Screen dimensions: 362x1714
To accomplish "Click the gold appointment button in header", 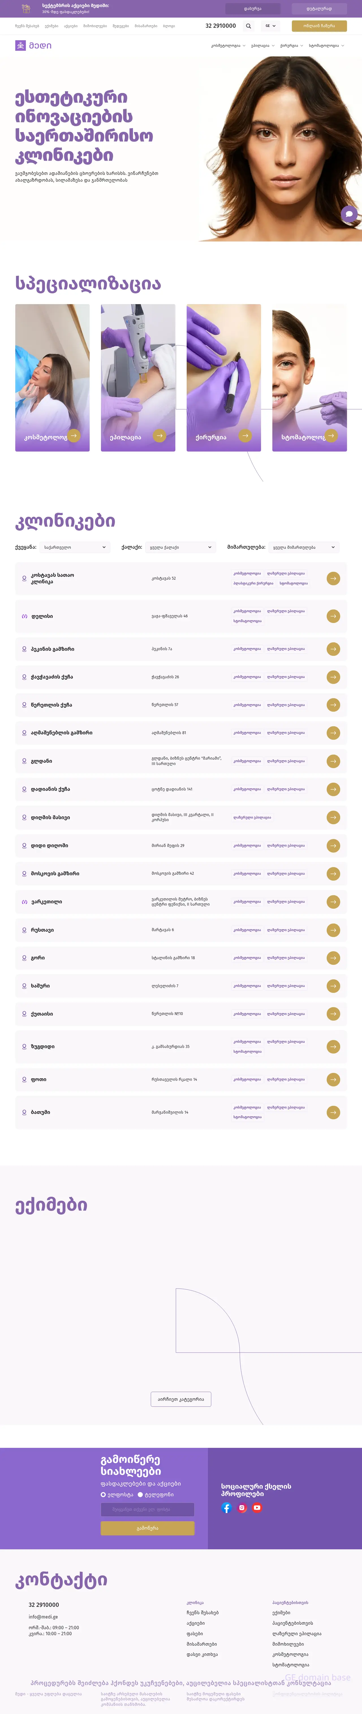I will pyautogui.click(x=319, y=26).
